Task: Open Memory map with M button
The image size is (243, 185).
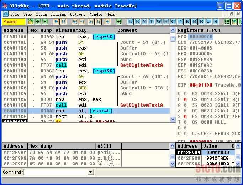Action: [144, 21]
